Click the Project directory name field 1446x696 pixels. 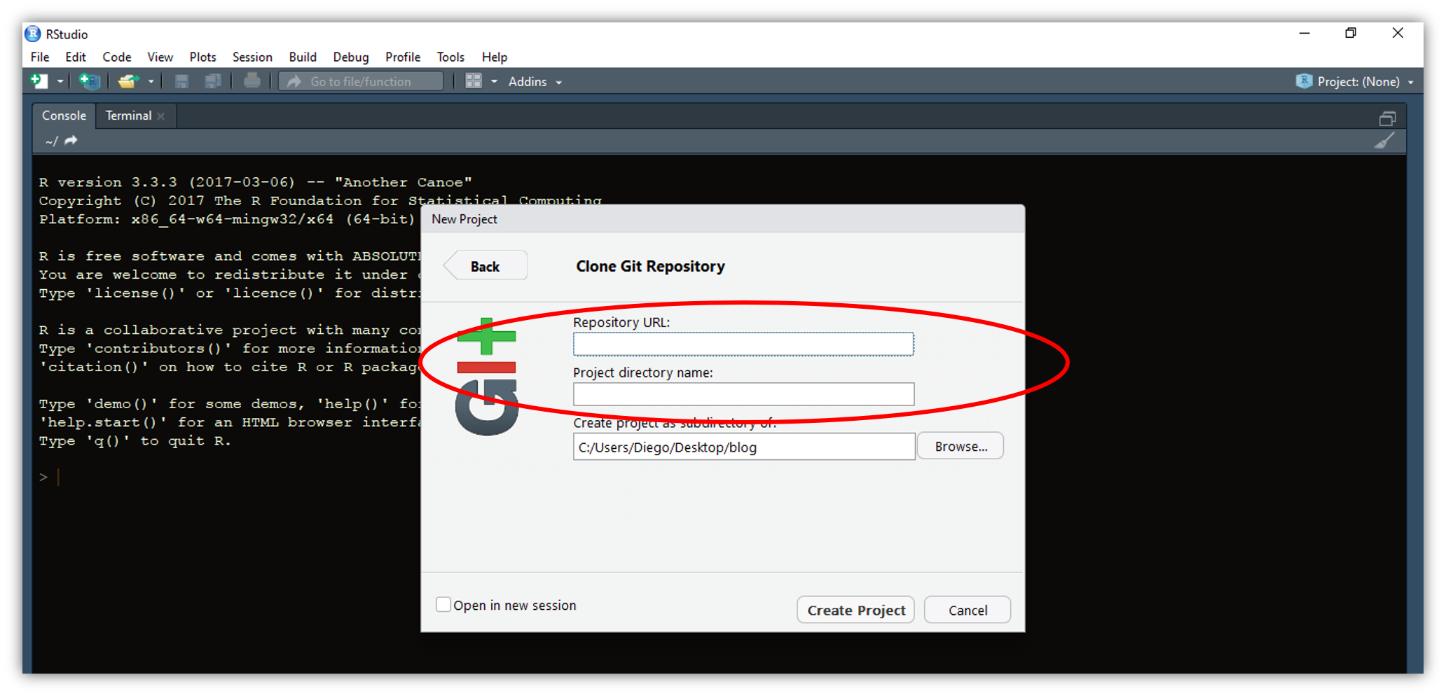(743, 394)
